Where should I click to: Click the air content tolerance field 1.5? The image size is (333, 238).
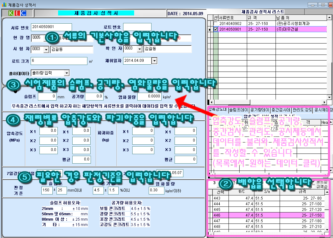[113, 190]
